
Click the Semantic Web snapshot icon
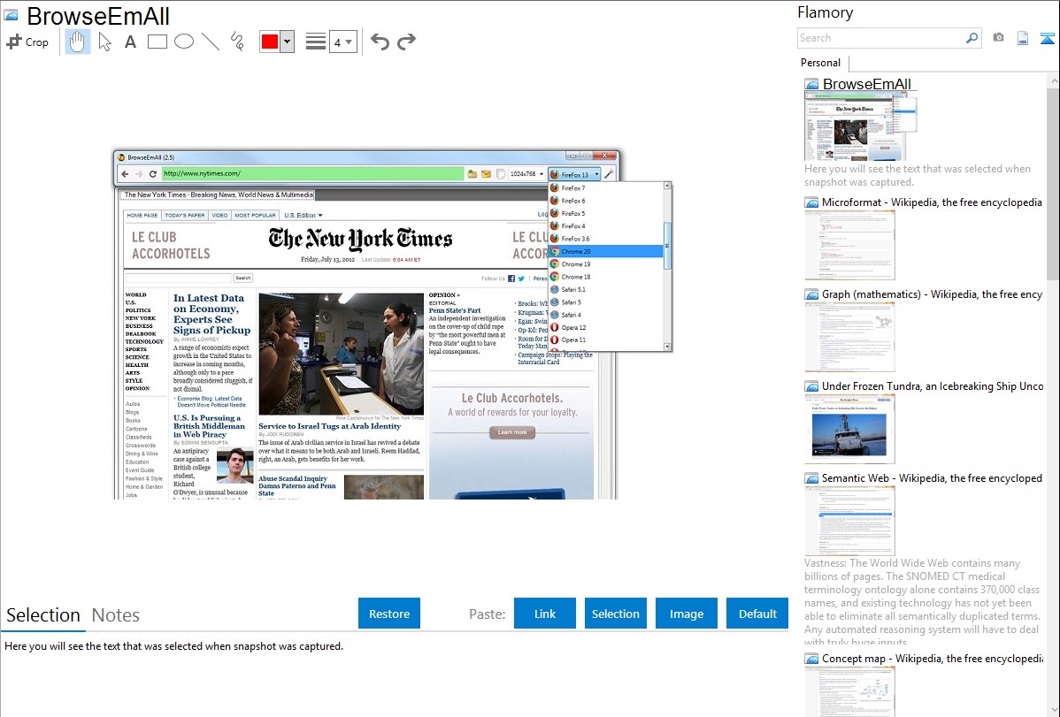(811, 478)
